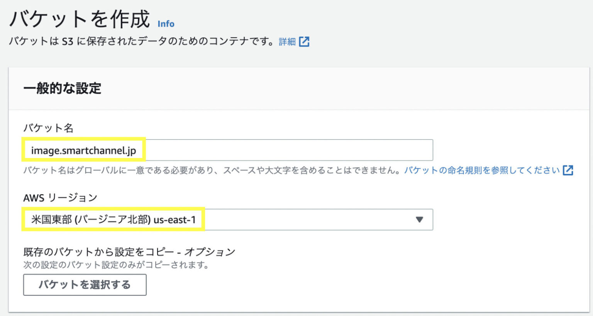593x316 pixels.
Task: Click the bucket naming rules helper text
Action: (193, 170)
